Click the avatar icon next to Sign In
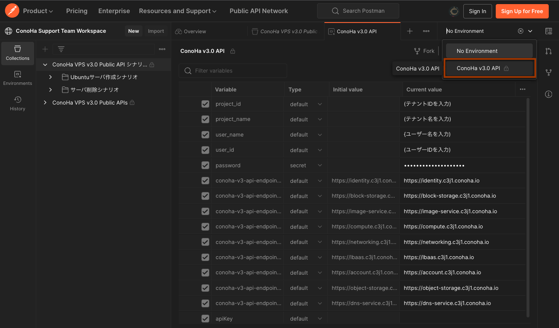 click(x=454, y=11)
